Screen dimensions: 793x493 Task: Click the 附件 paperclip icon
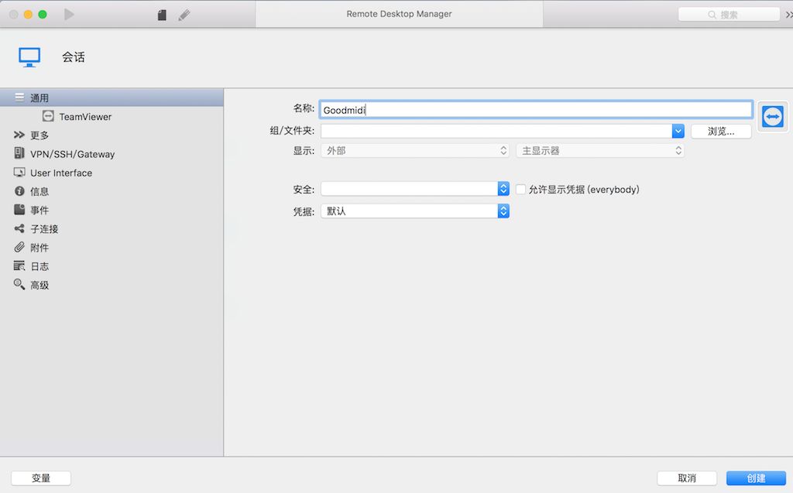(x=19, y=247)
